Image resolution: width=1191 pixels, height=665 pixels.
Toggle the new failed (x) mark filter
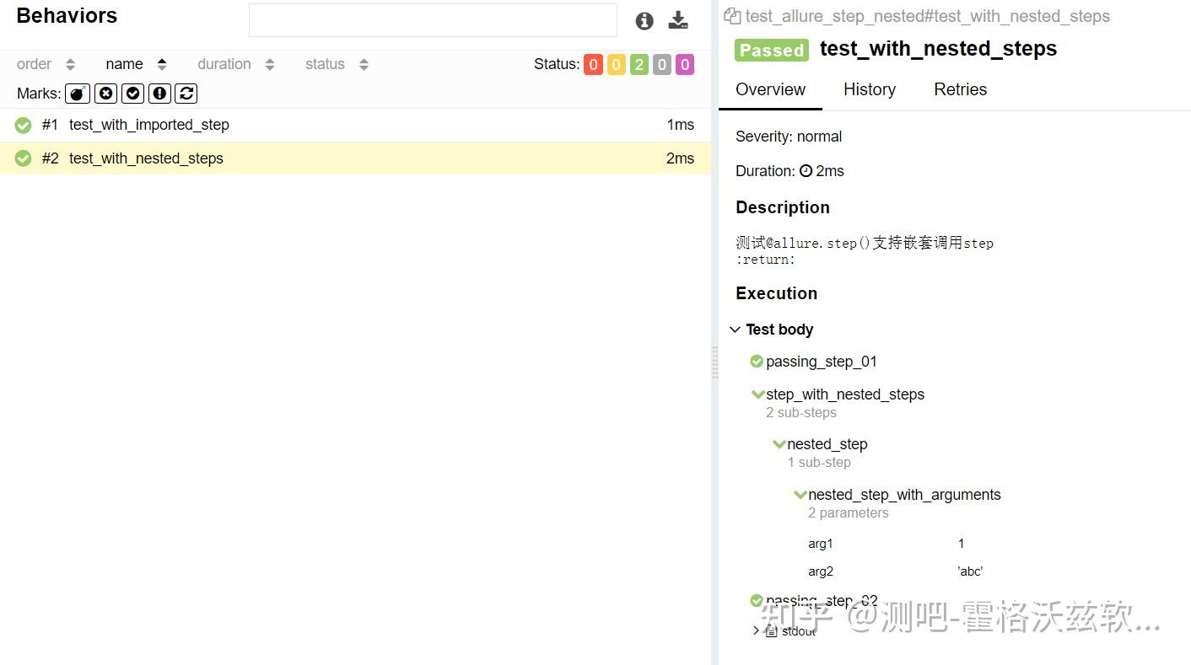tap(105, 94)
